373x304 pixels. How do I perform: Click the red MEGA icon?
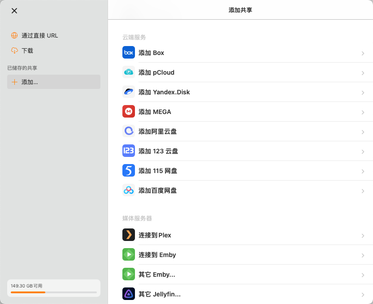129,111
